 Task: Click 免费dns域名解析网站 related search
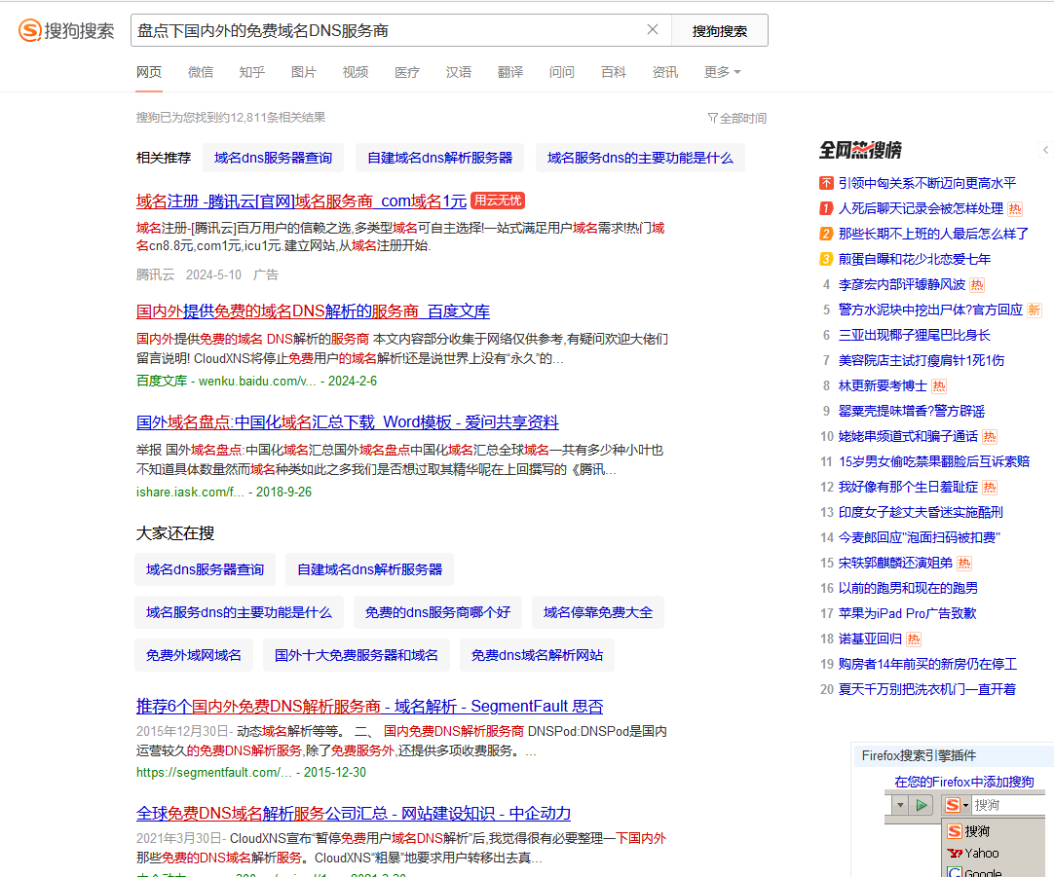tap(537, 655)
